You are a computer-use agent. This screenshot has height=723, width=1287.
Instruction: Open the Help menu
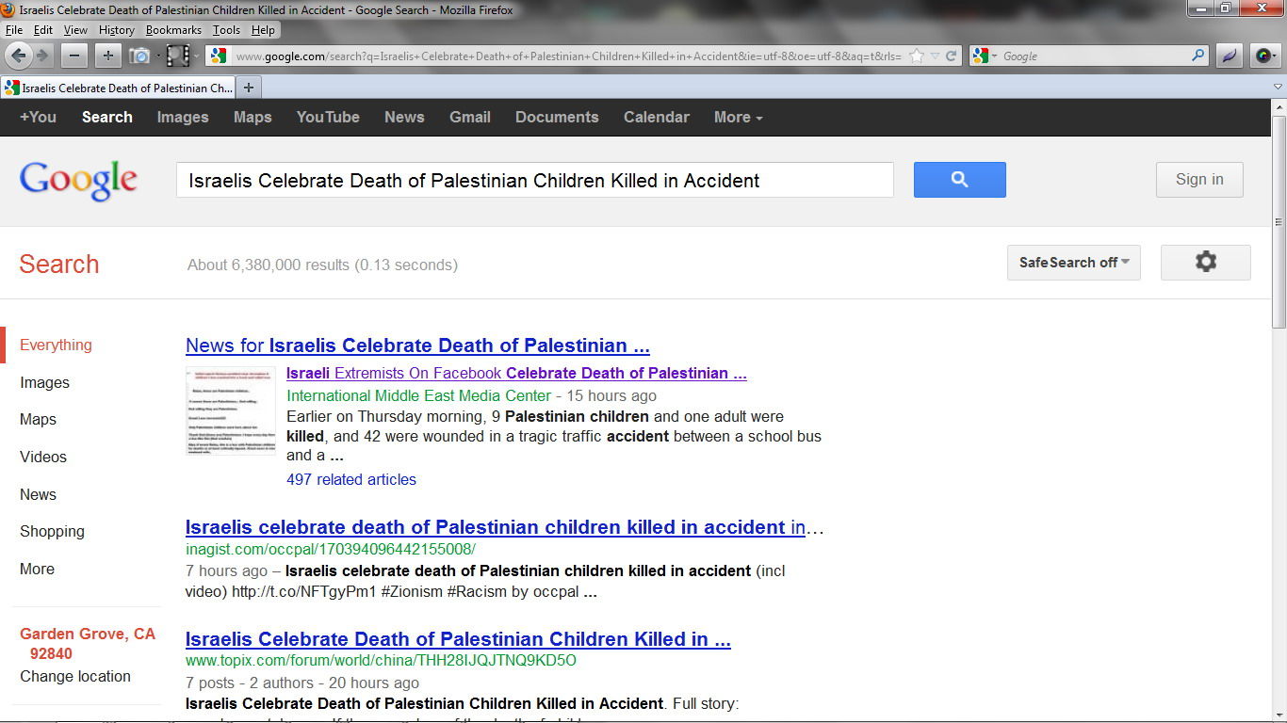(263, 30)
